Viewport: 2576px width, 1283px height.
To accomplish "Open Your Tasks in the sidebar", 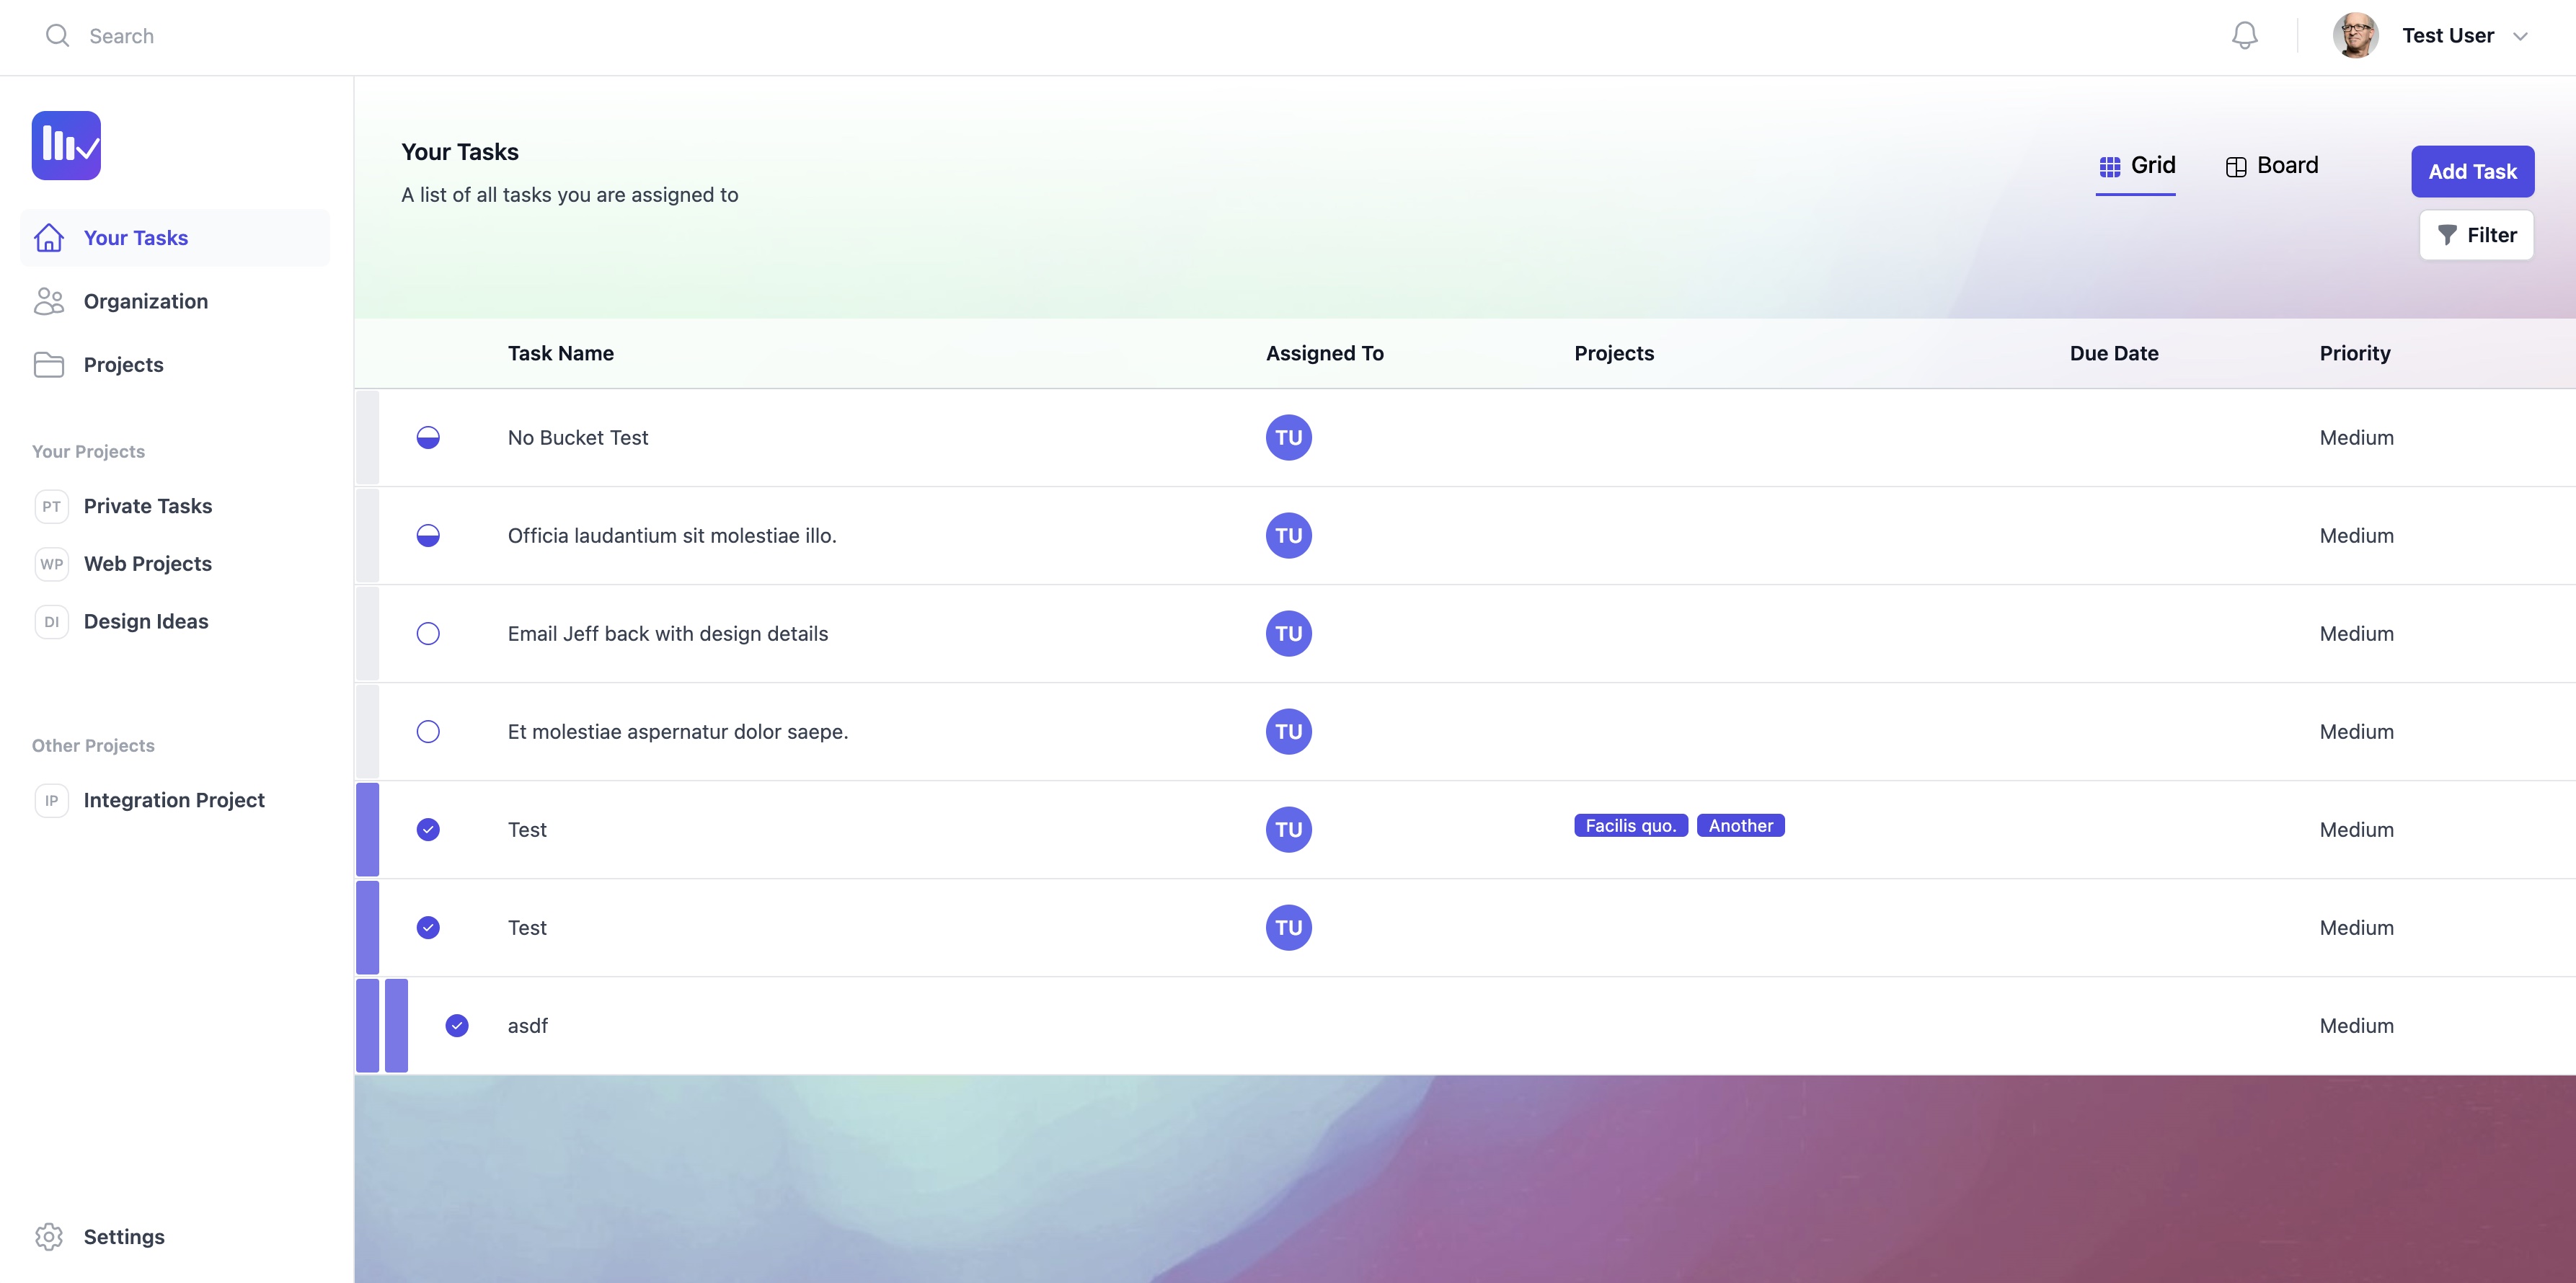I will [175, 238].
